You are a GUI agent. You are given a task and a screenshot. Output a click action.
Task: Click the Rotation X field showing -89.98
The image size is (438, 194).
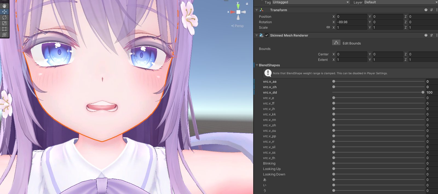click(x=352, y=22)
